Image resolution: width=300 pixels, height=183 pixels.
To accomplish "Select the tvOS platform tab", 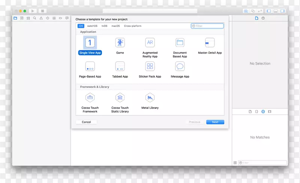I will click(105, 26).
